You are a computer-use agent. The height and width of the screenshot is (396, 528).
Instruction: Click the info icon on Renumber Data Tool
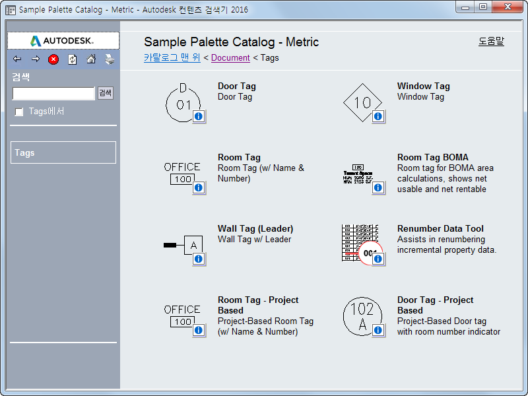coord(378,259)
